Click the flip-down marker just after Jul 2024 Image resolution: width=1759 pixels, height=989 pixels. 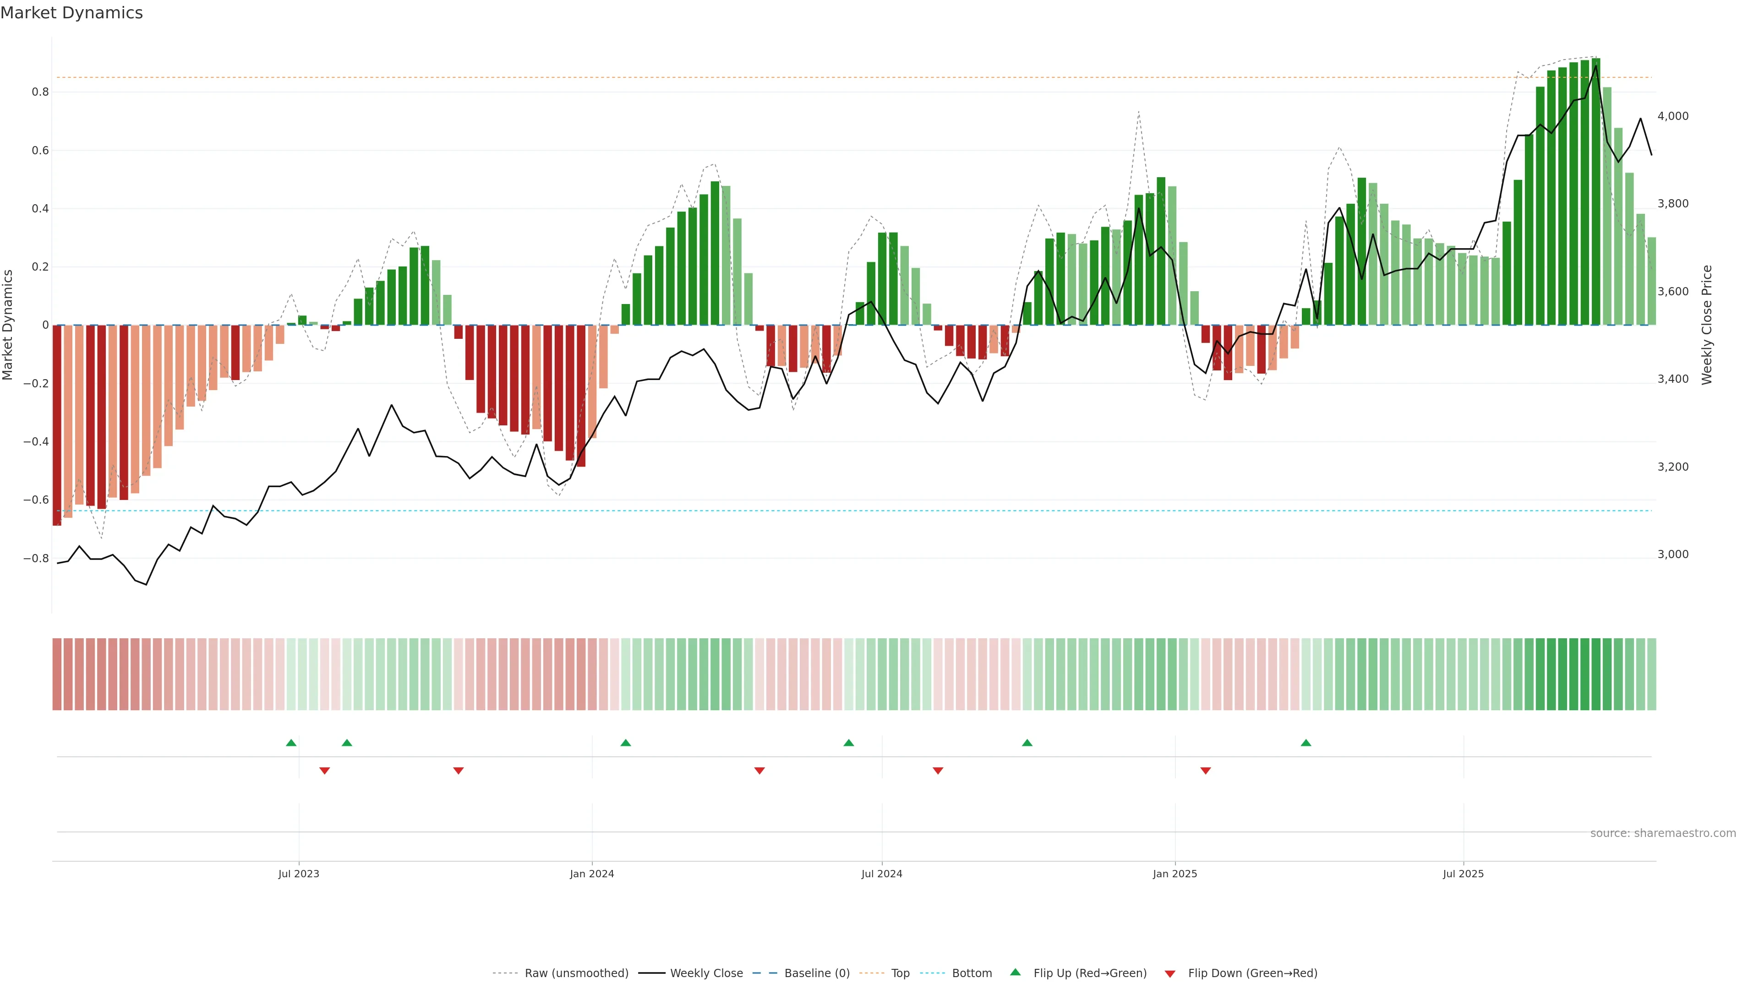click(938, 771)
